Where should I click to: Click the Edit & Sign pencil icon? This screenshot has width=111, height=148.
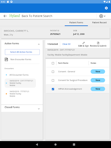[84, 43]
